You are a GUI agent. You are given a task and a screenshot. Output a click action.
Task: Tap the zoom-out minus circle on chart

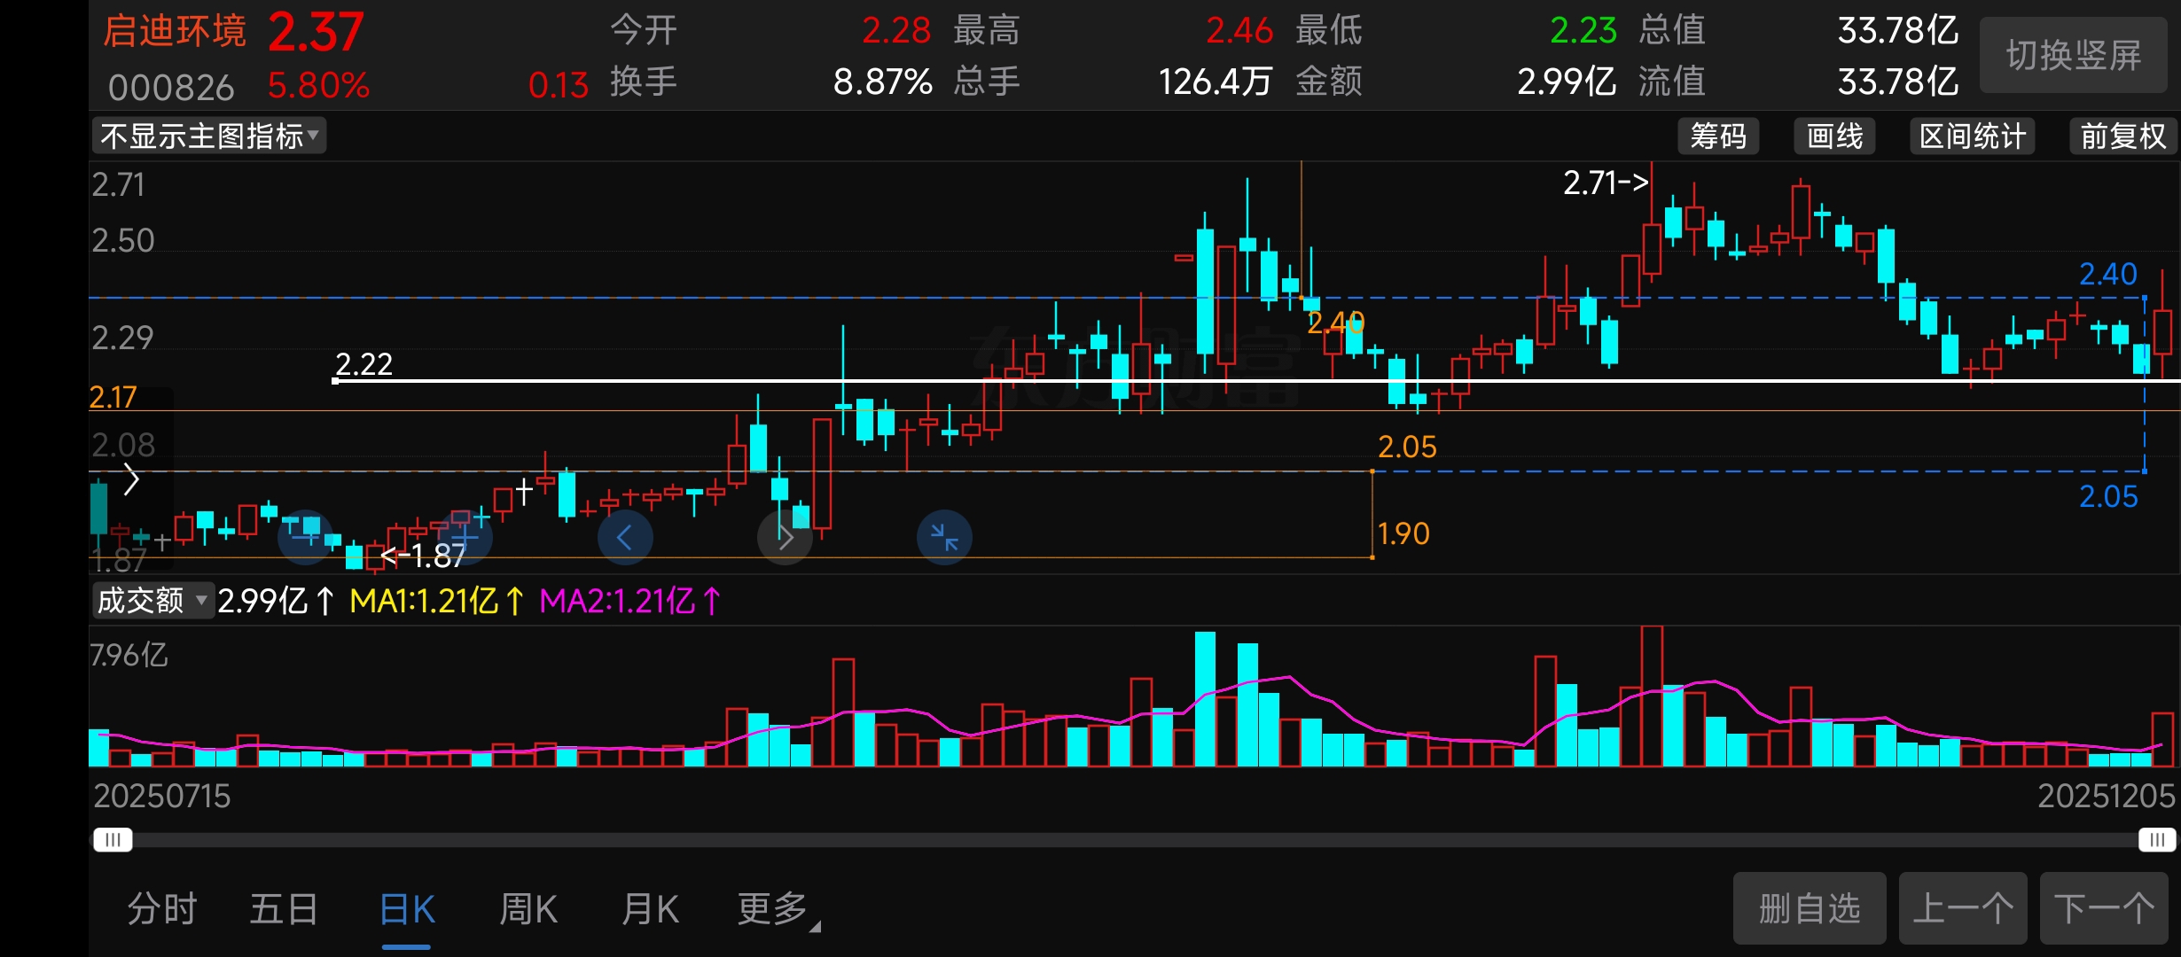coord(306,537)
